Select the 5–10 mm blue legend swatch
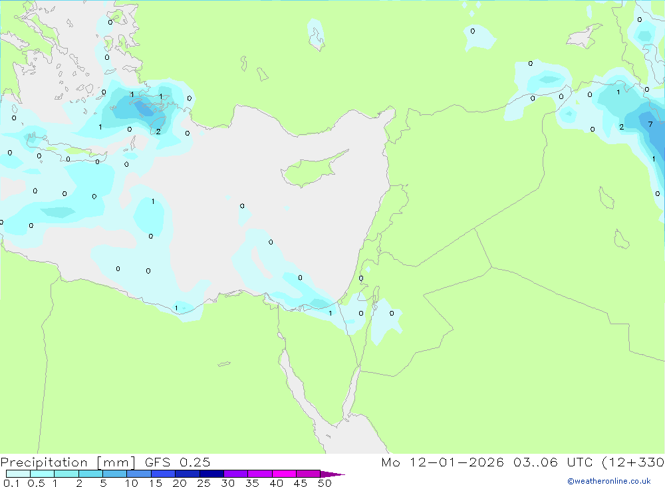The image size is (665, 487). [x=115, y=474]
